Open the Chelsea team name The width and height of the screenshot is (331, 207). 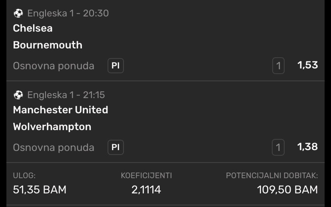[33, 28]
